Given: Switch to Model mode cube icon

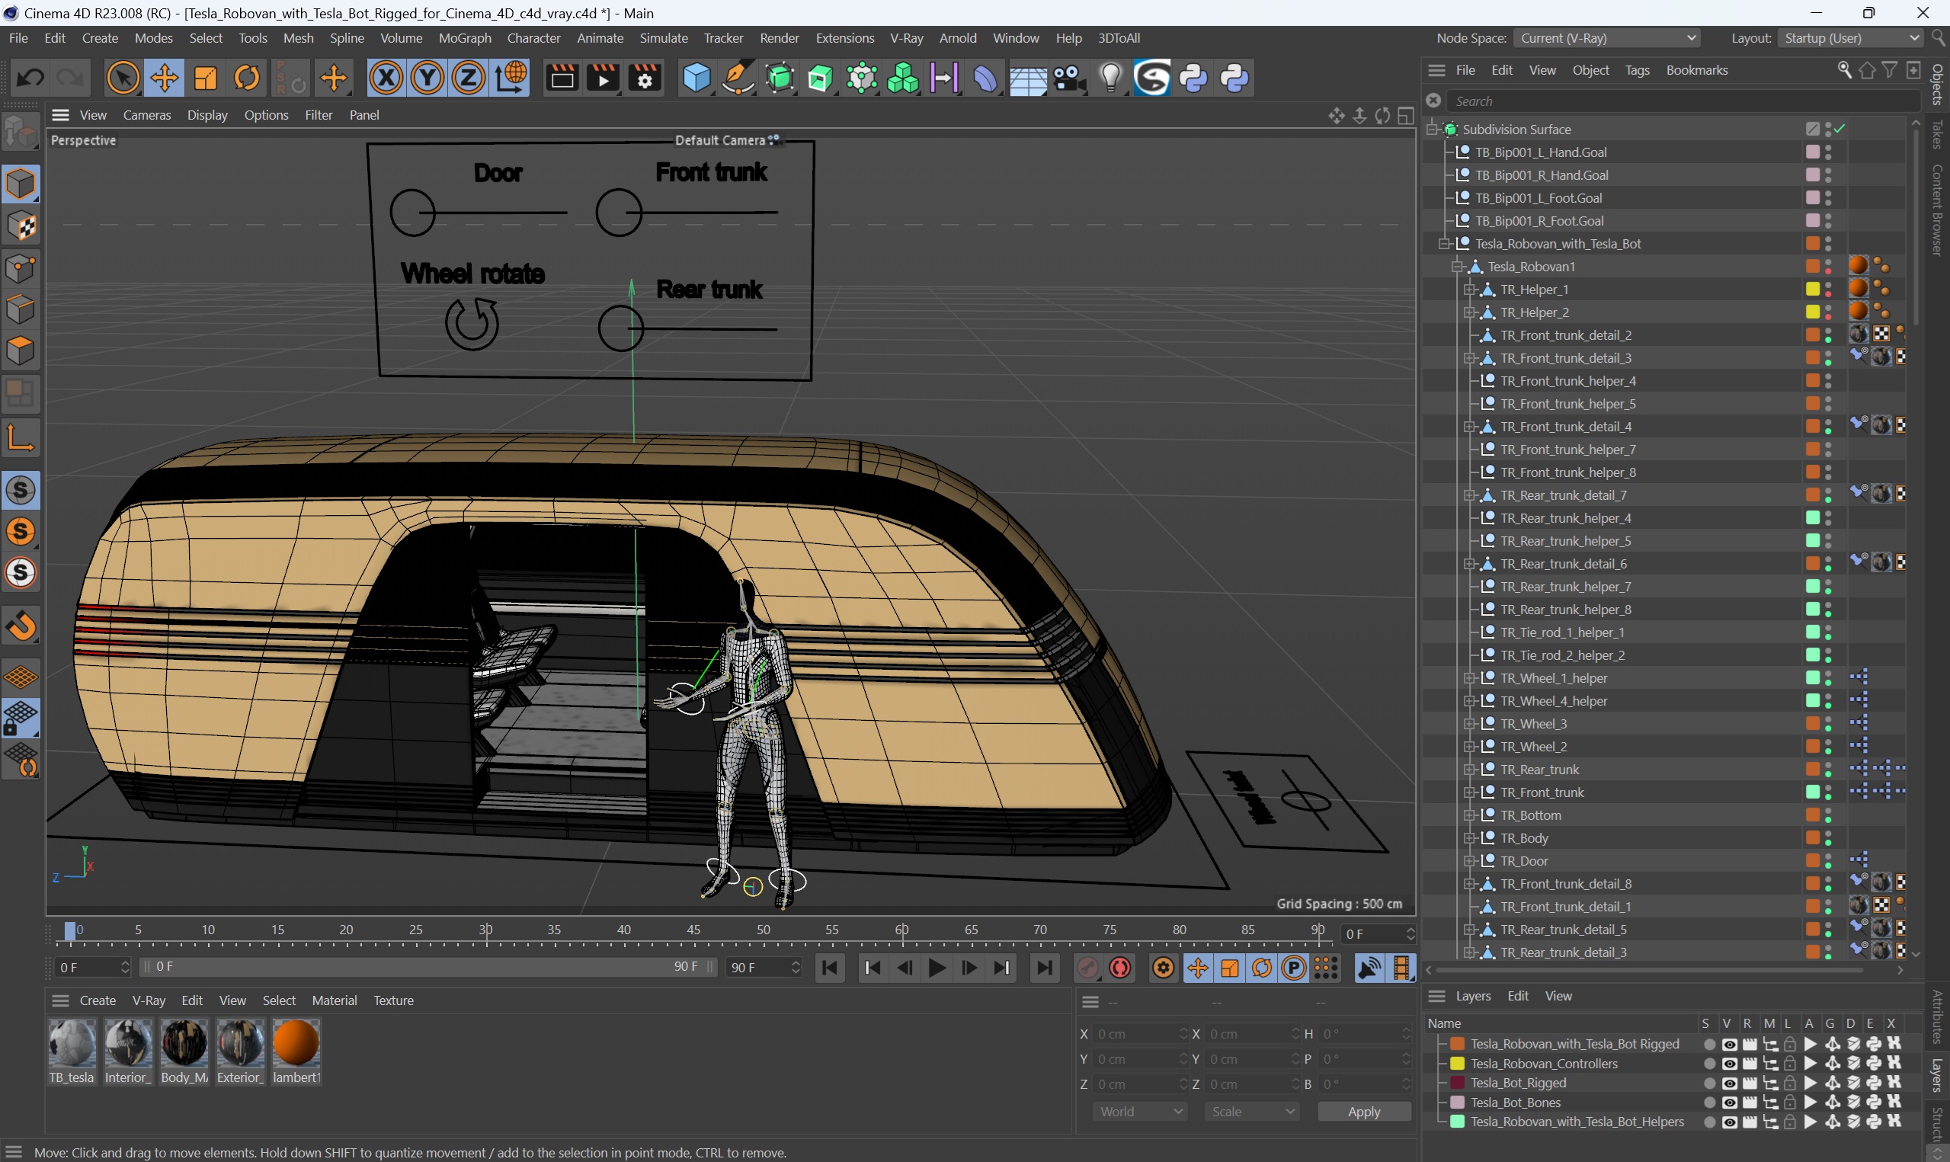Looking at the screenshot, I should pyautogui.click(x=21, y=185).
